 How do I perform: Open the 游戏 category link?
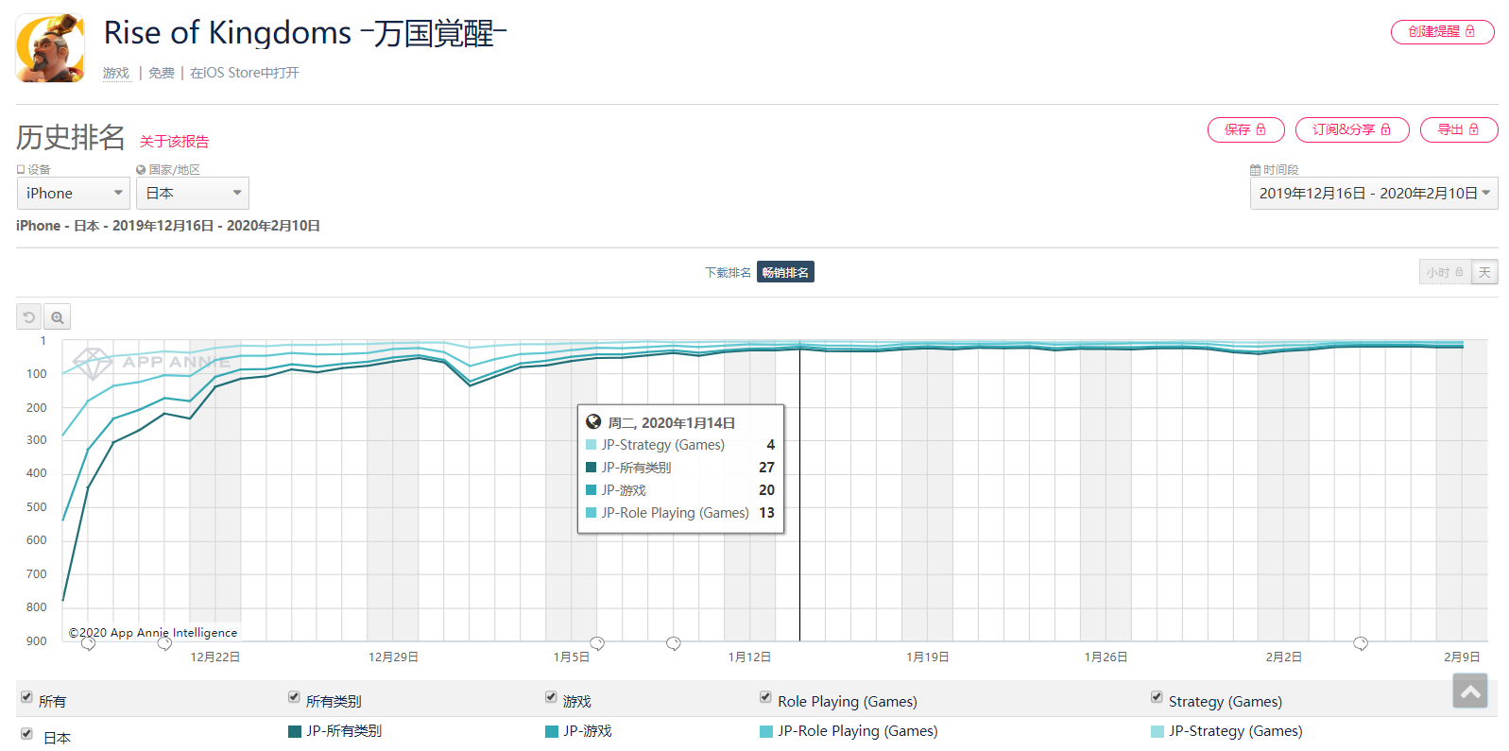click(116, 73)
